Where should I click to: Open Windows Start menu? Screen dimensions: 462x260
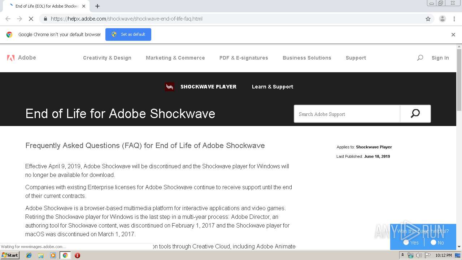click(10, 255)
